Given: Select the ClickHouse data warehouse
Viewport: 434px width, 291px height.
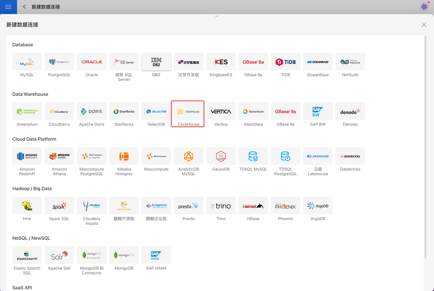Looking at the screenshot, I should click(x=188, y=112).
